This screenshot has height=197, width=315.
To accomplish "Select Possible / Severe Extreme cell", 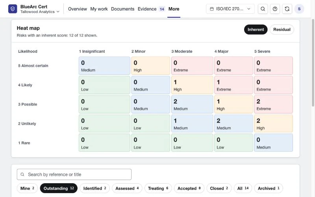I will coord(273,104).
